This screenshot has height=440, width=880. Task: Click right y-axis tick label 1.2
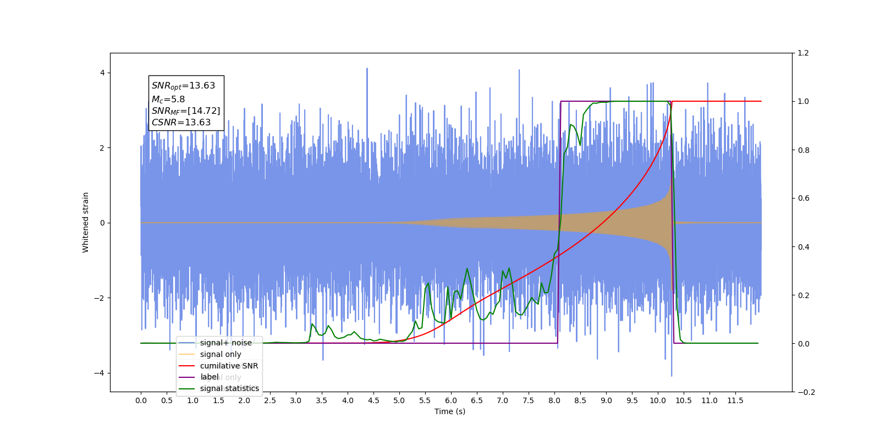[803, 53]
